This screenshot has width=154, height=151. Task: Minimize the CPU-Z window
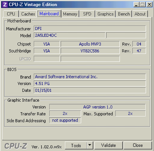click(136, 5)
